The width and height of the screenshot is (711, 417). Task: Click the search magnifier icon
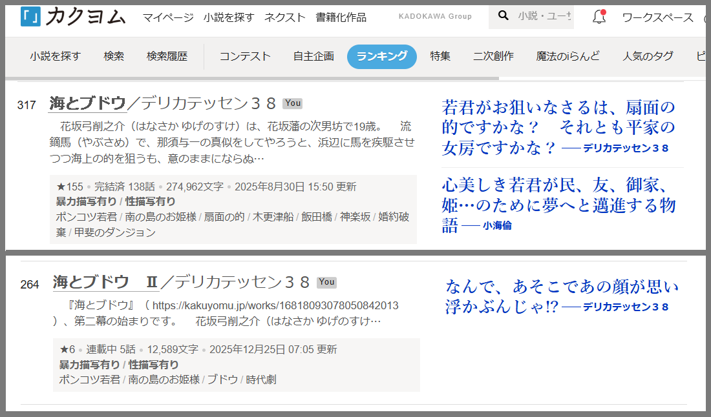click(502, 15)
